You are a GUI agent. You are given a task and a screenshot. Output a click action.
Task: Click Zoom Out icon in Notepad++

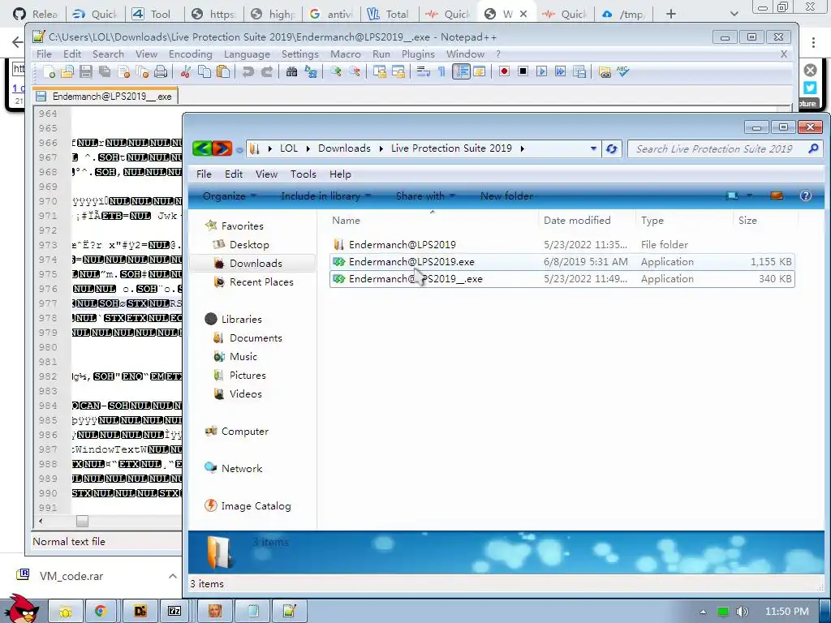coord(355,72)
